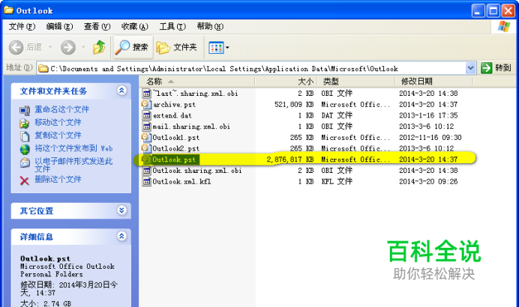Image resolution: width=519 pixels, height=307 pixels.
Task: Click icon of archive.pst file
Action: point(147,104)
